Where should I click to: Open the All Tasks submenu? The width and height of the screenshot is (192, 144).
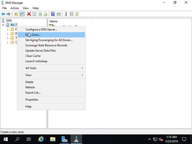coord(51,68)
